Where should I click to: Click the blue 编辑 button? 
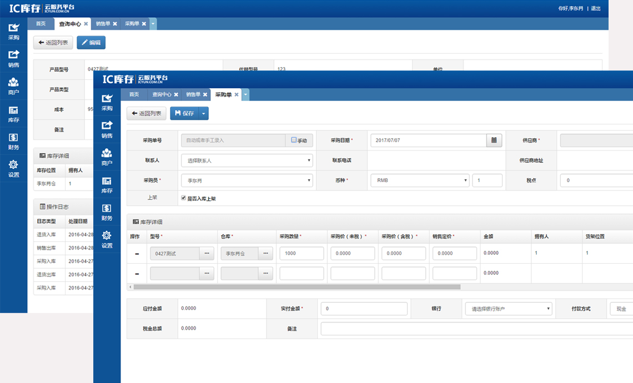click(91, 43)
